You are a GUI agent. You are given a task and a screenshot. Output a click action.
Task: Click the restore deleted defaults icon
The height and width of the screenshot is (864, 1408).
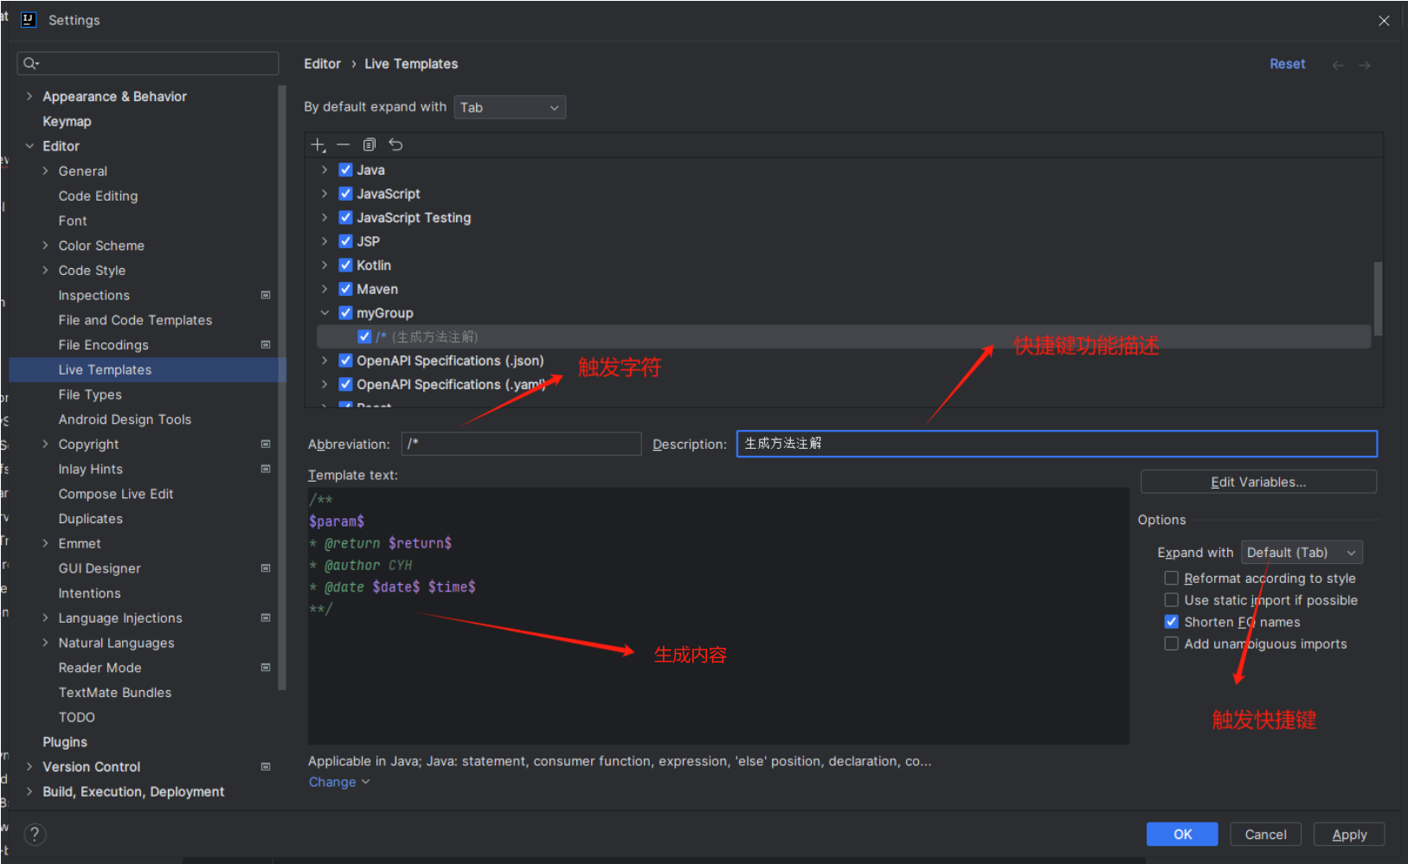tap(395, 145)
